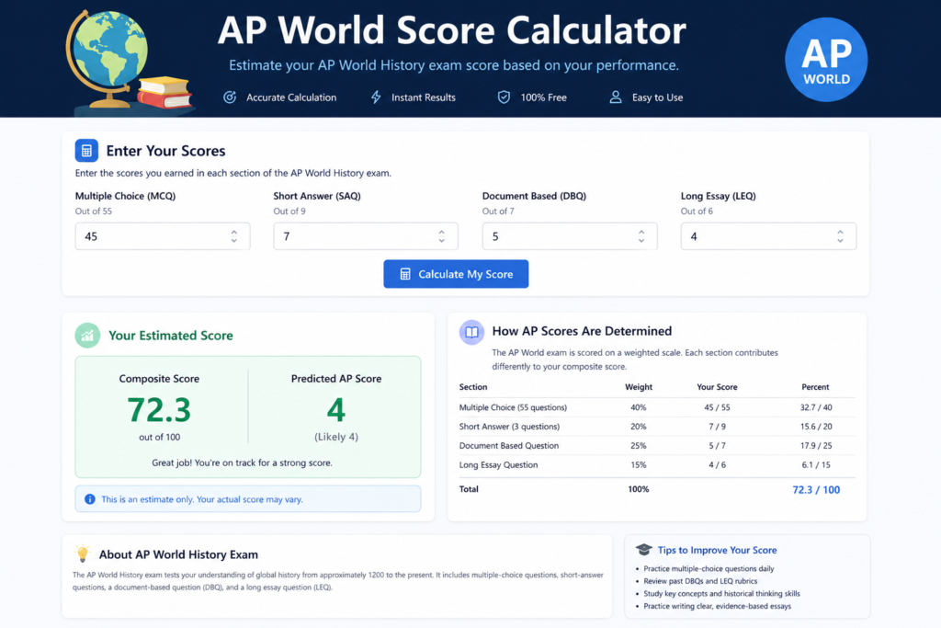Adjust the Document Based score stepper arrows

(x=641, y=236)
